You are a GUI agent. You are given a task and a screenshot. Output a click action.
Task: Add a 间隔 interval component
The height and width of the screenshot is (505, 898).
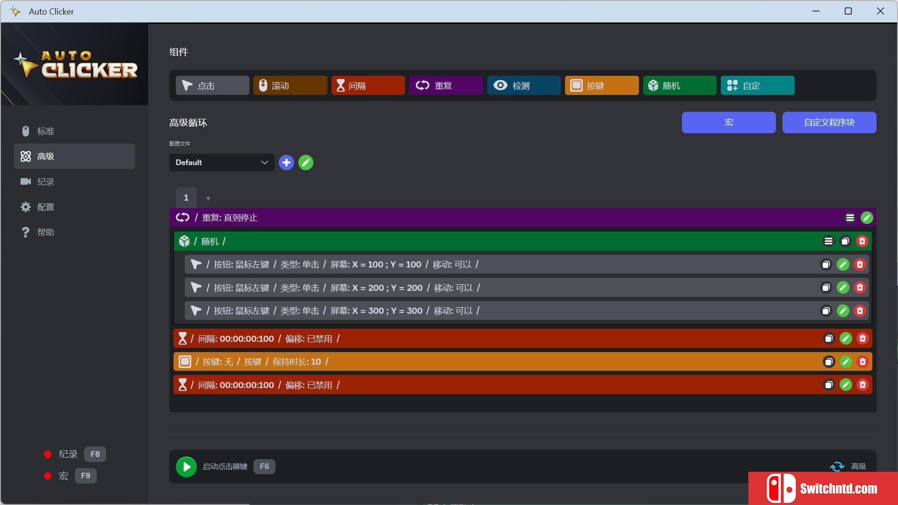coord(368,86)
